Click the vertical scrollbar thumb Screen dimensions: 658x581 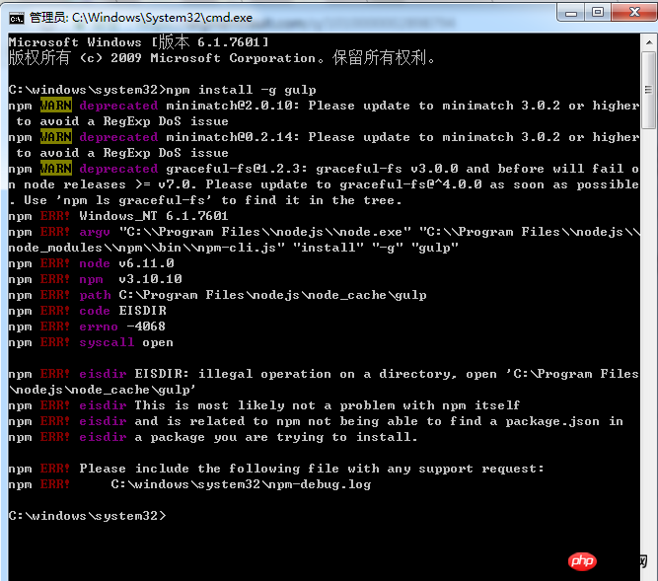click(649, 90)
